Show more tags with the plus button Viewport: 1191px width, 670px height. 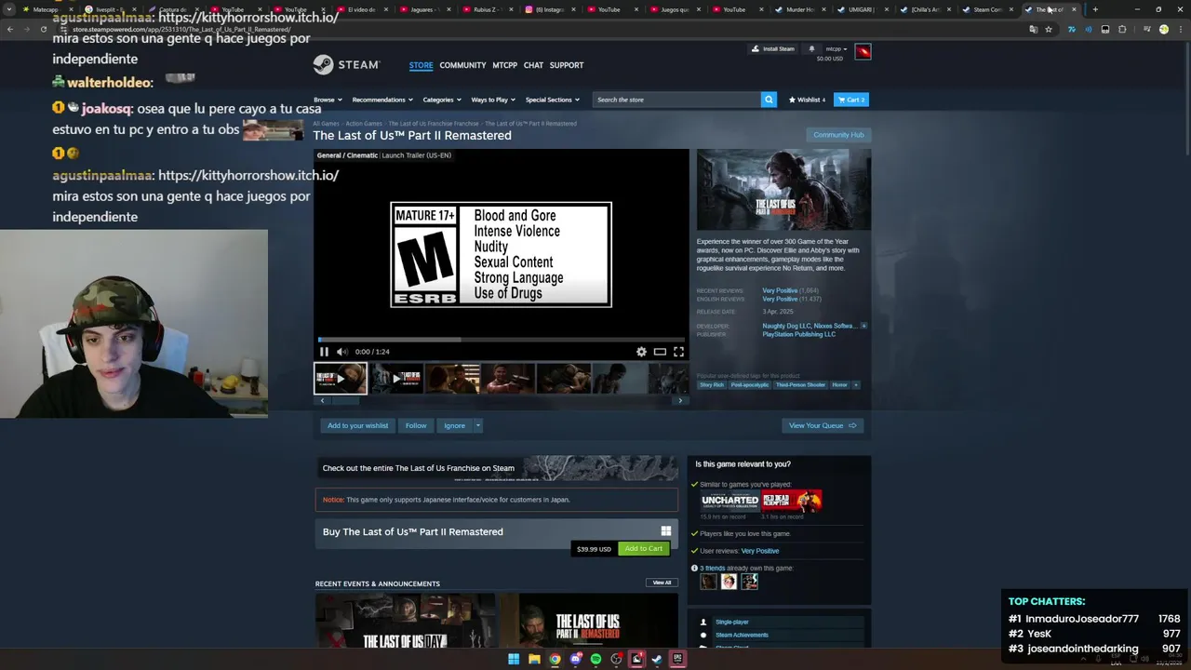tap(856, 384)
